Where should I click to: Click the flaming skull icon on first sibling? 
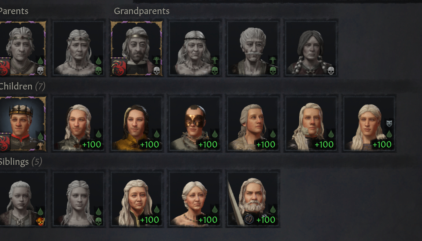coord(40,221)
